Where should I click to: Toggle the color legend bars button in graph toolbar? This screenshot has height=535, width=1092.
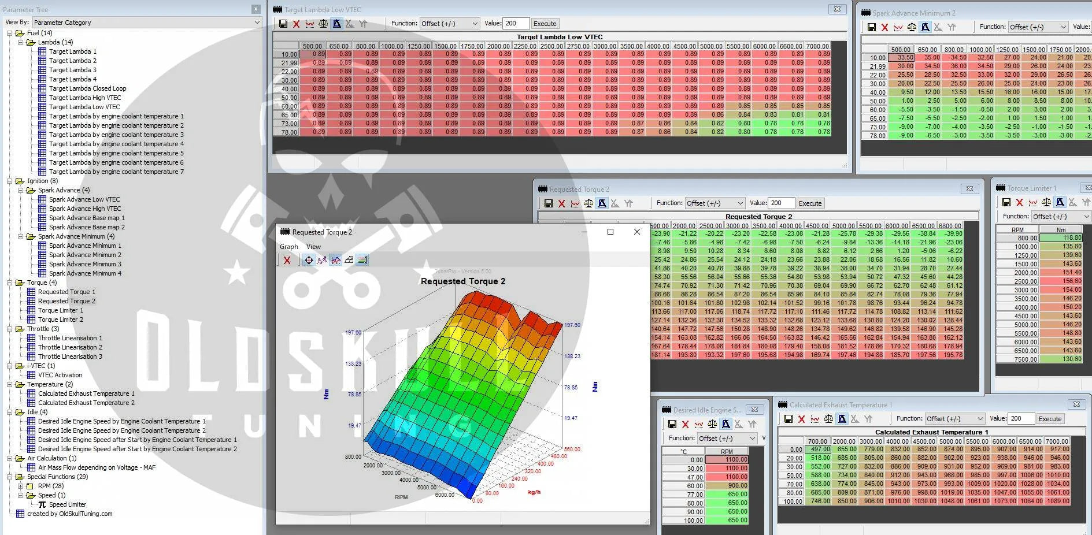click(x=362, y=261)
